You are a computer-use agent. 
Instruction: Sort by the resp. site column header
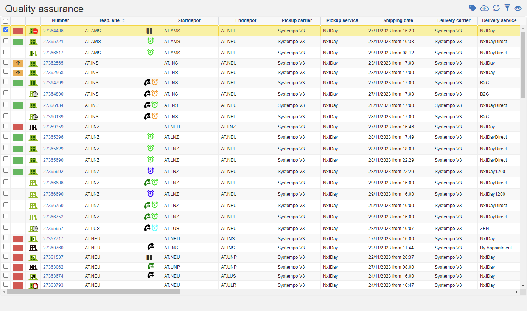[x=110, y=20]
